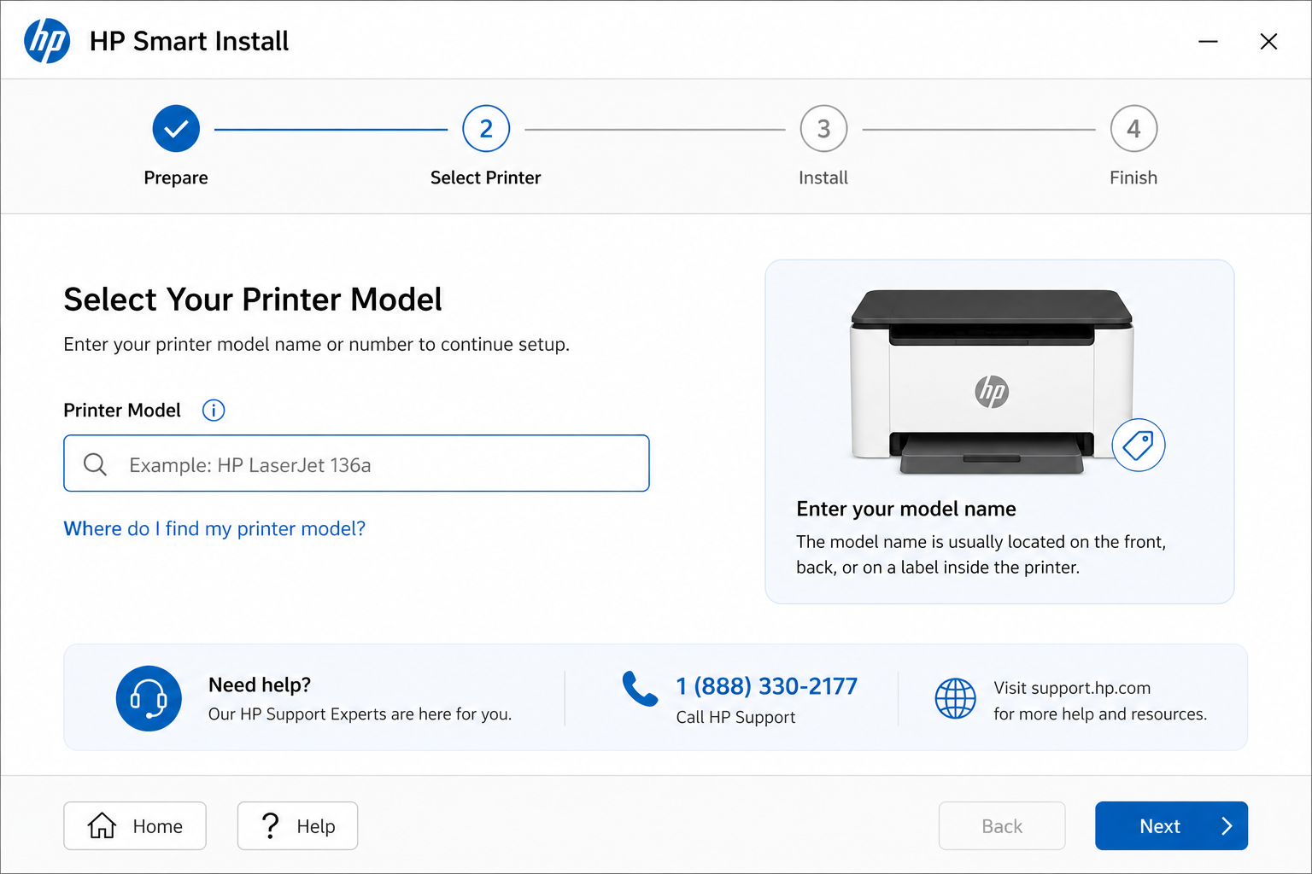Image resolution: width=1312 pixels, height=874 pixels.
Task: Click the 'Install' step label
Action: coord(823,178)
